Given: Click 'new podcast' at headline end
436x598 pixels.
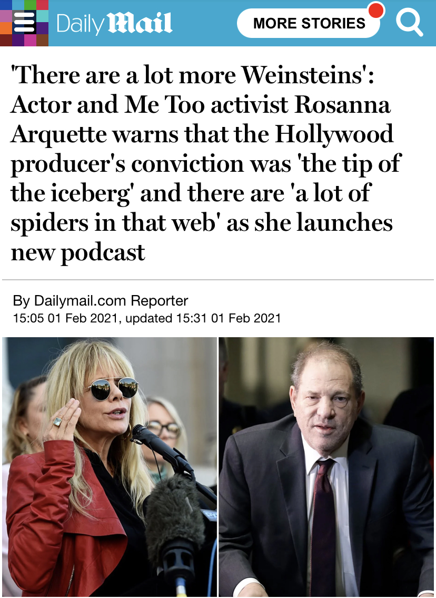Looking at the screenshot, I should (78, 252).
